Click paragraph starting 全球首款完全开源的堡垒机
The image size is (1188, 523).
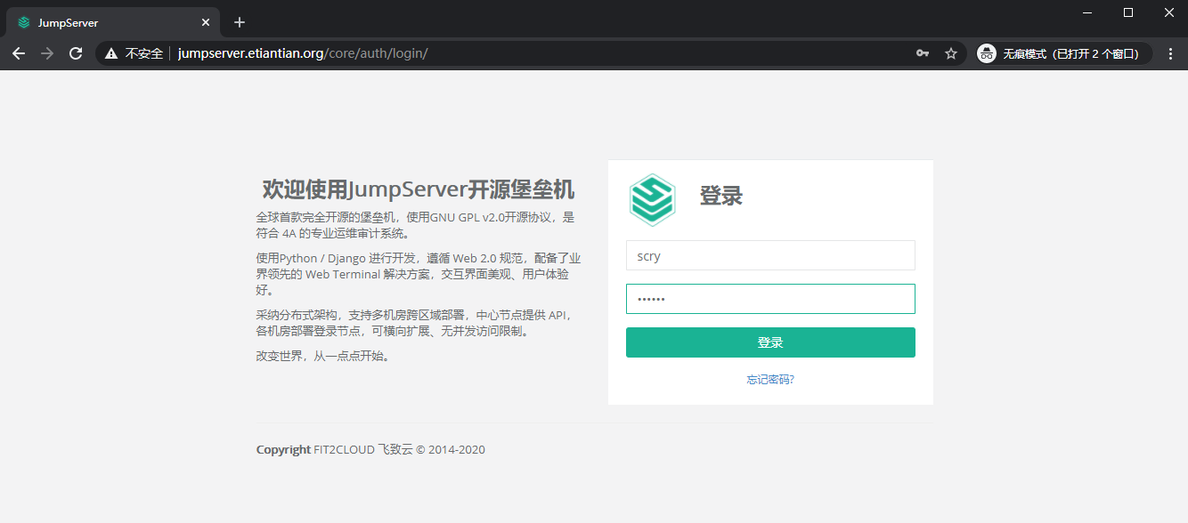pyautogui.click(x=415, y=225)
